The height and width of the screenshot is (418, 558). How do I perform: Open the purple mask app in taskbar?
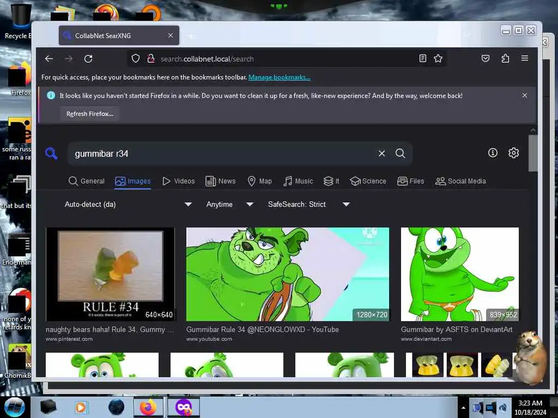click(184, 407)
